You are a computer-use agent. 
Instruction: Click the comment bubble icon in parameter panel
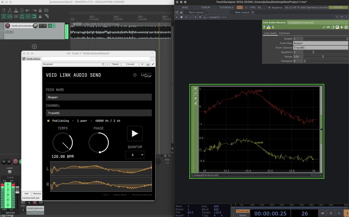click(x=328, y=27)
